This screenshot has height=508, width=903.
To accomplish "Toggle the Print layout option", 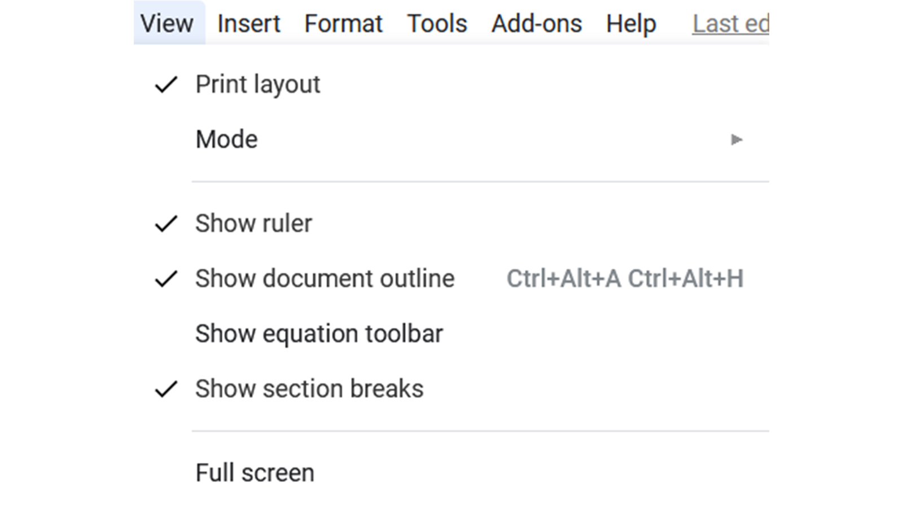I will click(451, 85).
